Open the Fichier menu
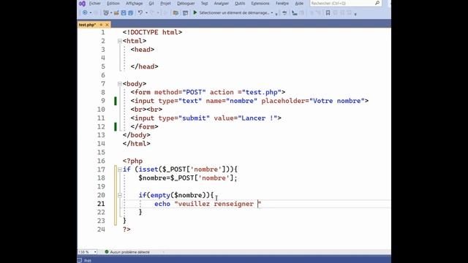The width and height of the screenshot is (468, 263). (95, 4)
